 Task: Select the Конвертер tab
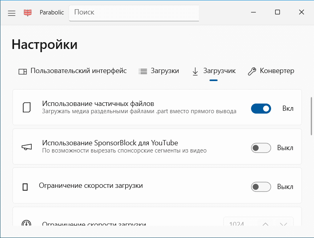pyautogui.click(x=271, y=71)
